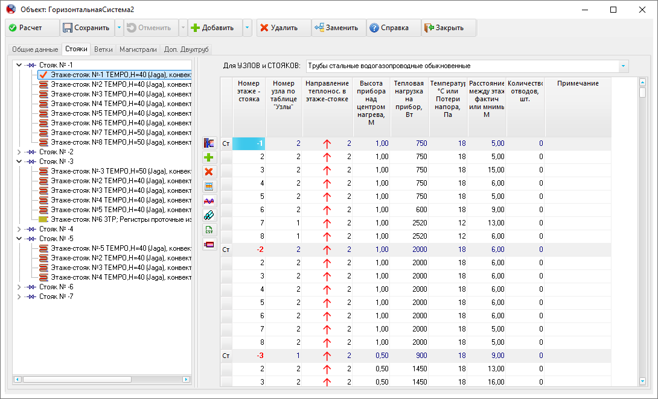
Task: Run the Расчет calculation
Action: 33,28
